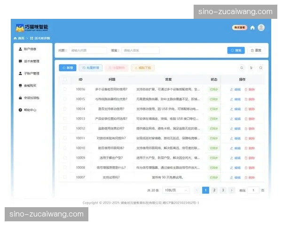The height and width of the screenshot is (226, 282).
Task: Focus the 答案 search input field
Action: [141, 50]
